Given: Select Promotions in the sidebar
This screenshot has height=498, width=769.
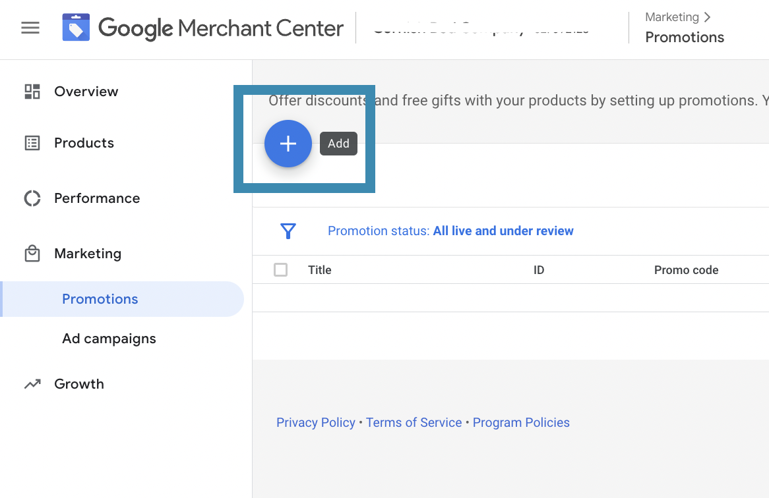Looking at the screenshot, I should click(x=100, y=299).
